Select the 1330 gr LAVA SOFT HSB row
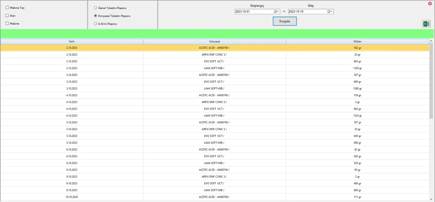435x202 pixels. (x=214, y=68)
